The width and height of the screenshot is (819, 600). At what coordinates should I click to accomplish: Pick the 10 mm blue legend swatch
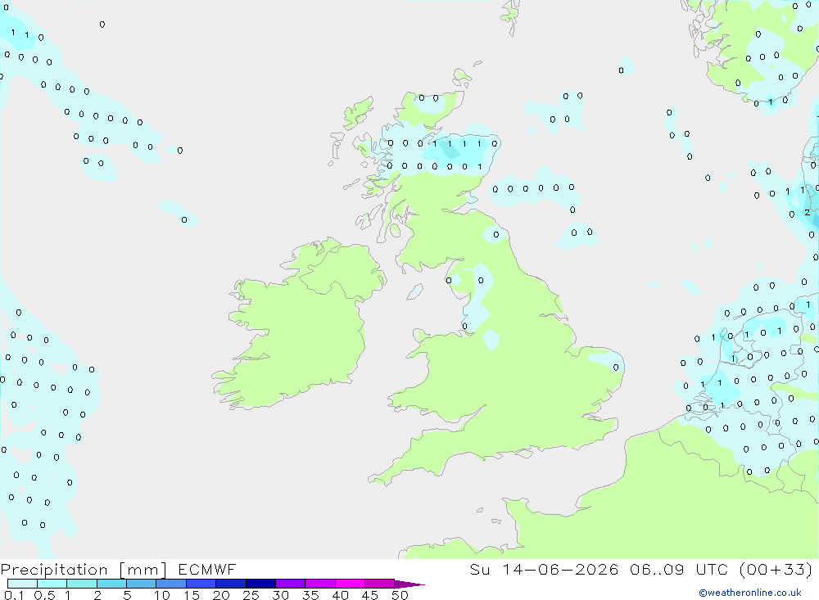(x=171, y=584)
